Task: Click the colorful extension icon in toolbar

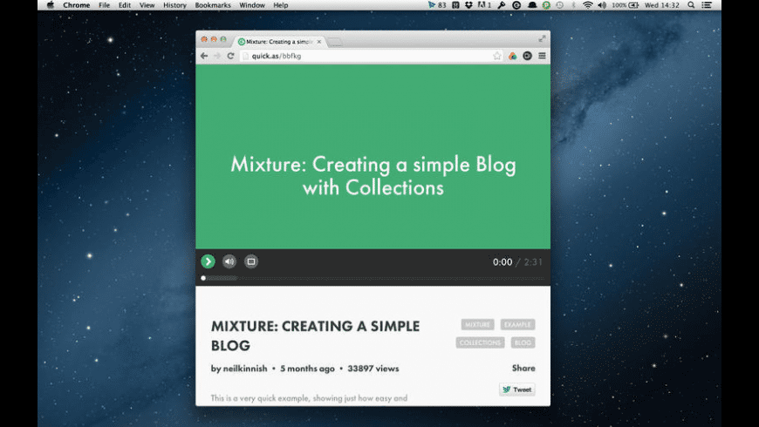Action: (513, 56)
